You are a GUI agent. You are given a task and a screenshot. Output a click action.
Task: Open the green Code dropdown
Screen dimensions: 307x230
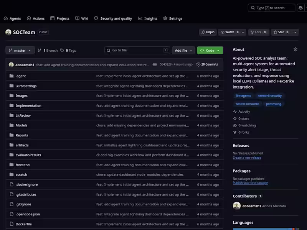pos(210,50)
